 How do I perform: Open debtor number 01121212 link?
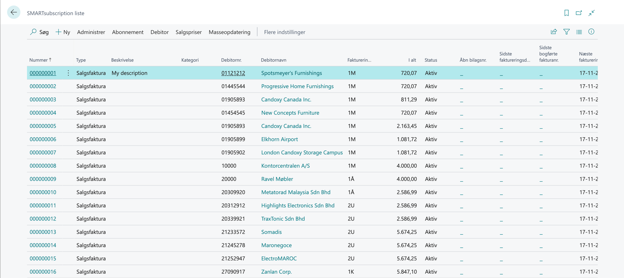pyautogui.click(x=233, y=73)
